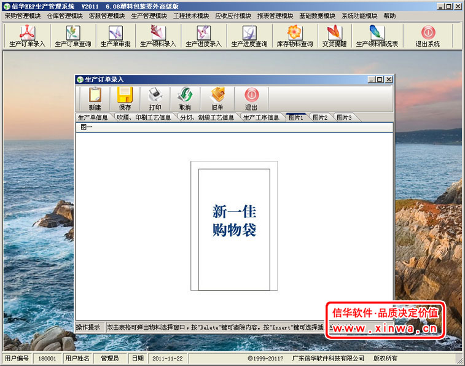Viewport: 465px width, 366px height.
Task: Open 生产订单查询 toolbar icon
Action: pos(72,36)
